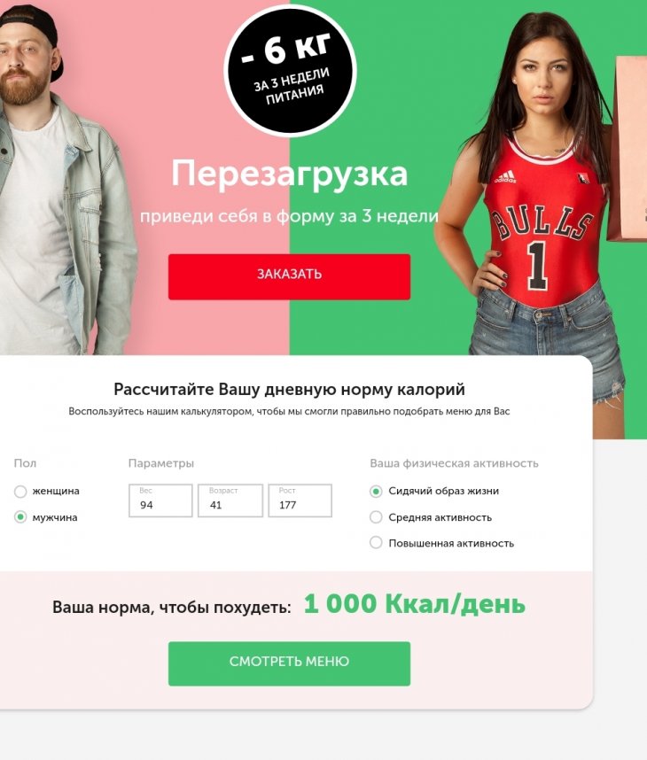The height and width of the screenshot is (760, 647).
Task: Focus the Возраст age input field
Action: 230,500
